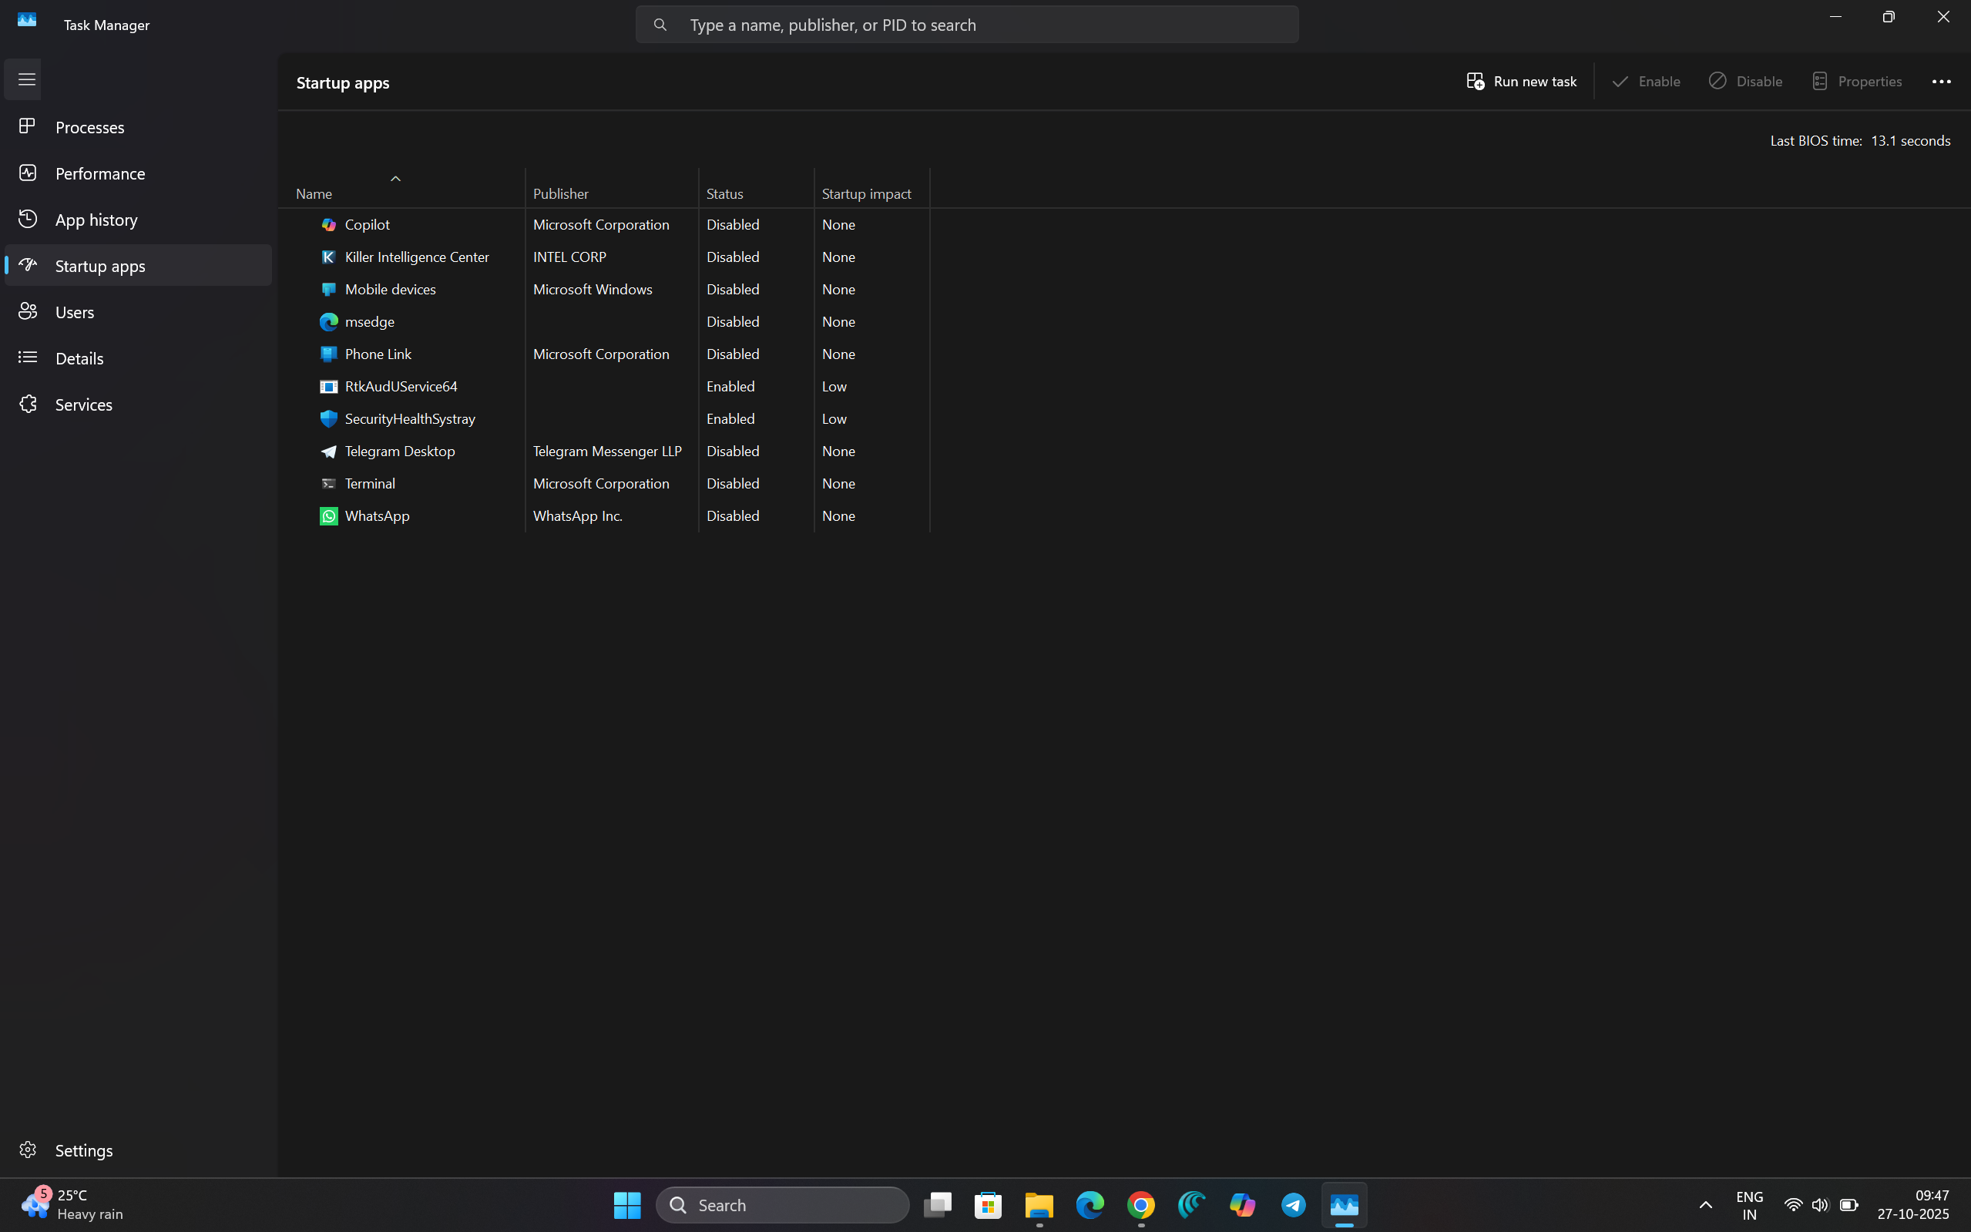Sort by Name column header
This screenshot has width=1971, height=1232.
pos(314,193)
